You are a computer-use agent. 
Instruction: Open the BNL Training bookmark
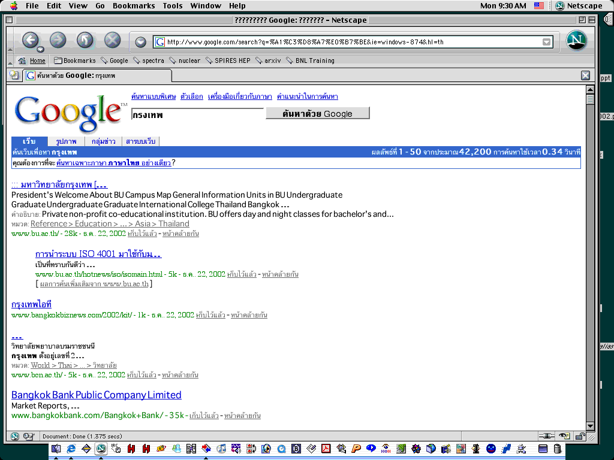(310, 60)
